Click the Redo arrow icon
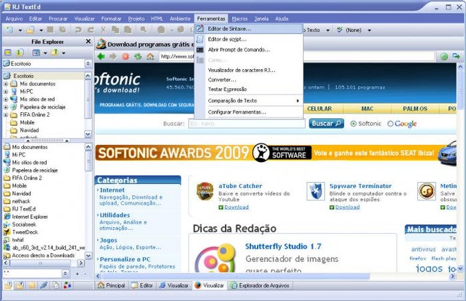 tap(90, 29)
